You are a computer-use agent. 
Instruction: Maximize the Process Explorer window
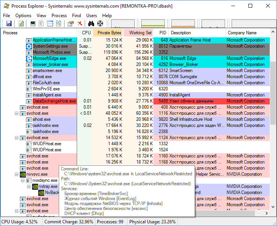[250, 6]
